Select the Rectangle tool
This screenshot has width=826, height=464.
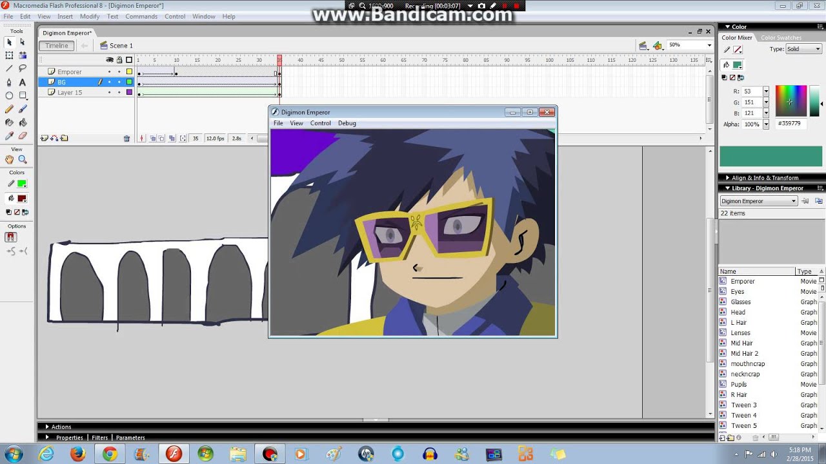coord(23,96)
